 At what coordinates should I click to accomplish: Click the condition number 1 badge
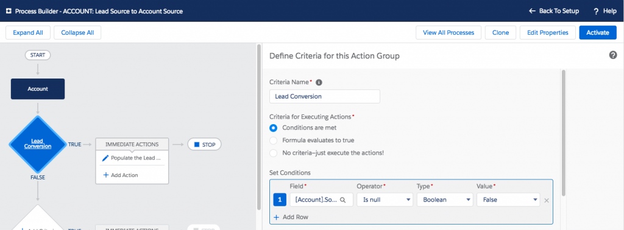point(280,200)
